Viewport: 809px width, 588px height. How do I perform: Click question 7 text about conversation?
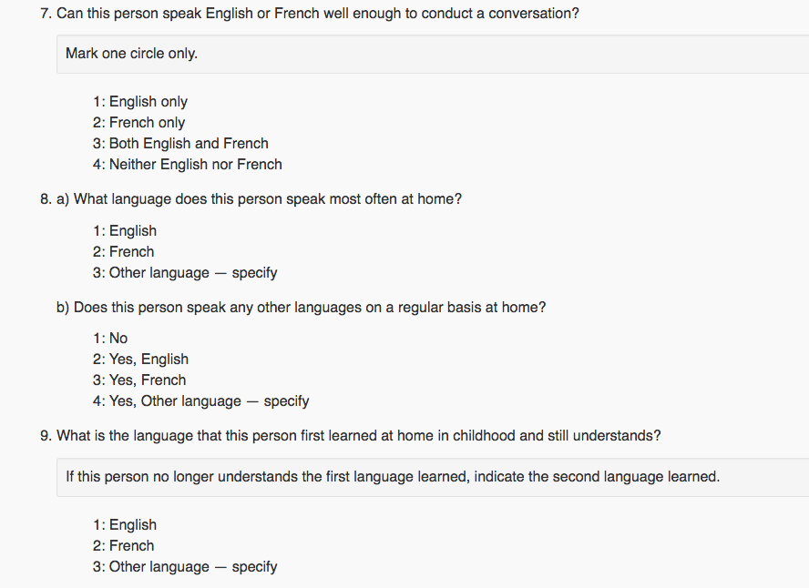point(310,14)
